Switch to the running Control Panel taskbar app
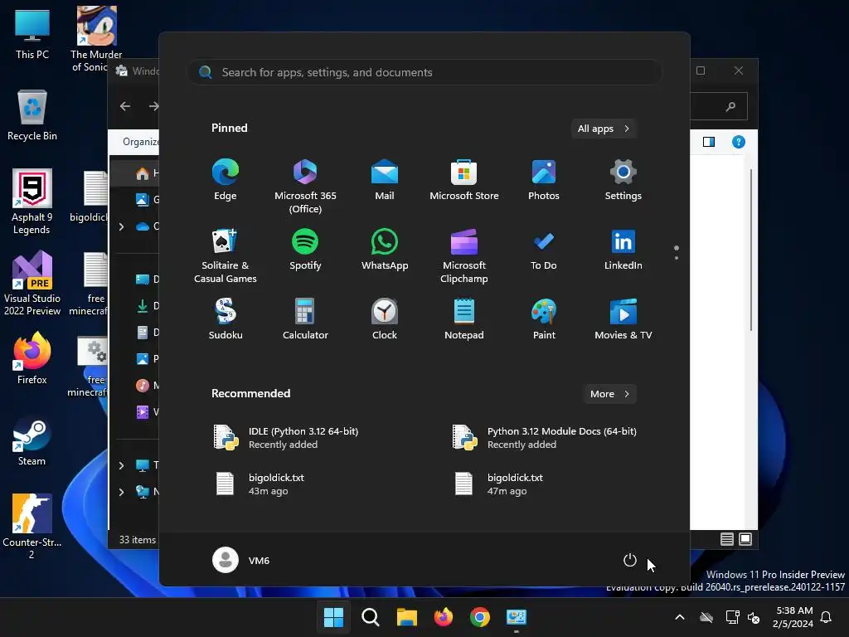The width and height of the screenshot is (849, 637). click(517, 617)
